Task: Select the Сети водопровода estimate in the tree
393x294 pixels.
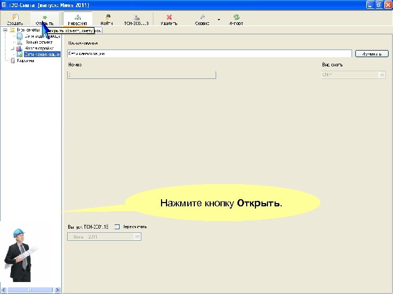Action: [x=43, y=36]
